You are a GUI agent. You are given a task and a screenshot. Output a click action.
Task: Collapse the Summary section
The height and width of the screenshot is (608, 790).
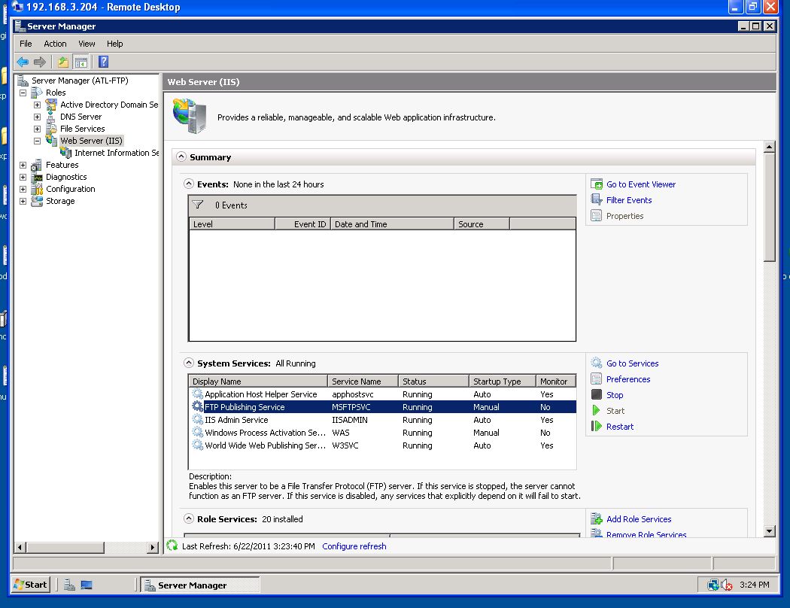pyautogui.click(x=181, y=157)
